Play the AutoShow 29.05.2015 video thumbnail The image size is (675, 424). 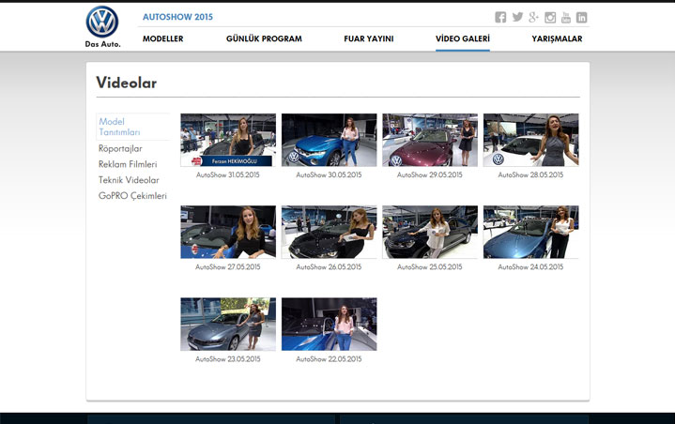pyautogui.click(x=430, y=140)
